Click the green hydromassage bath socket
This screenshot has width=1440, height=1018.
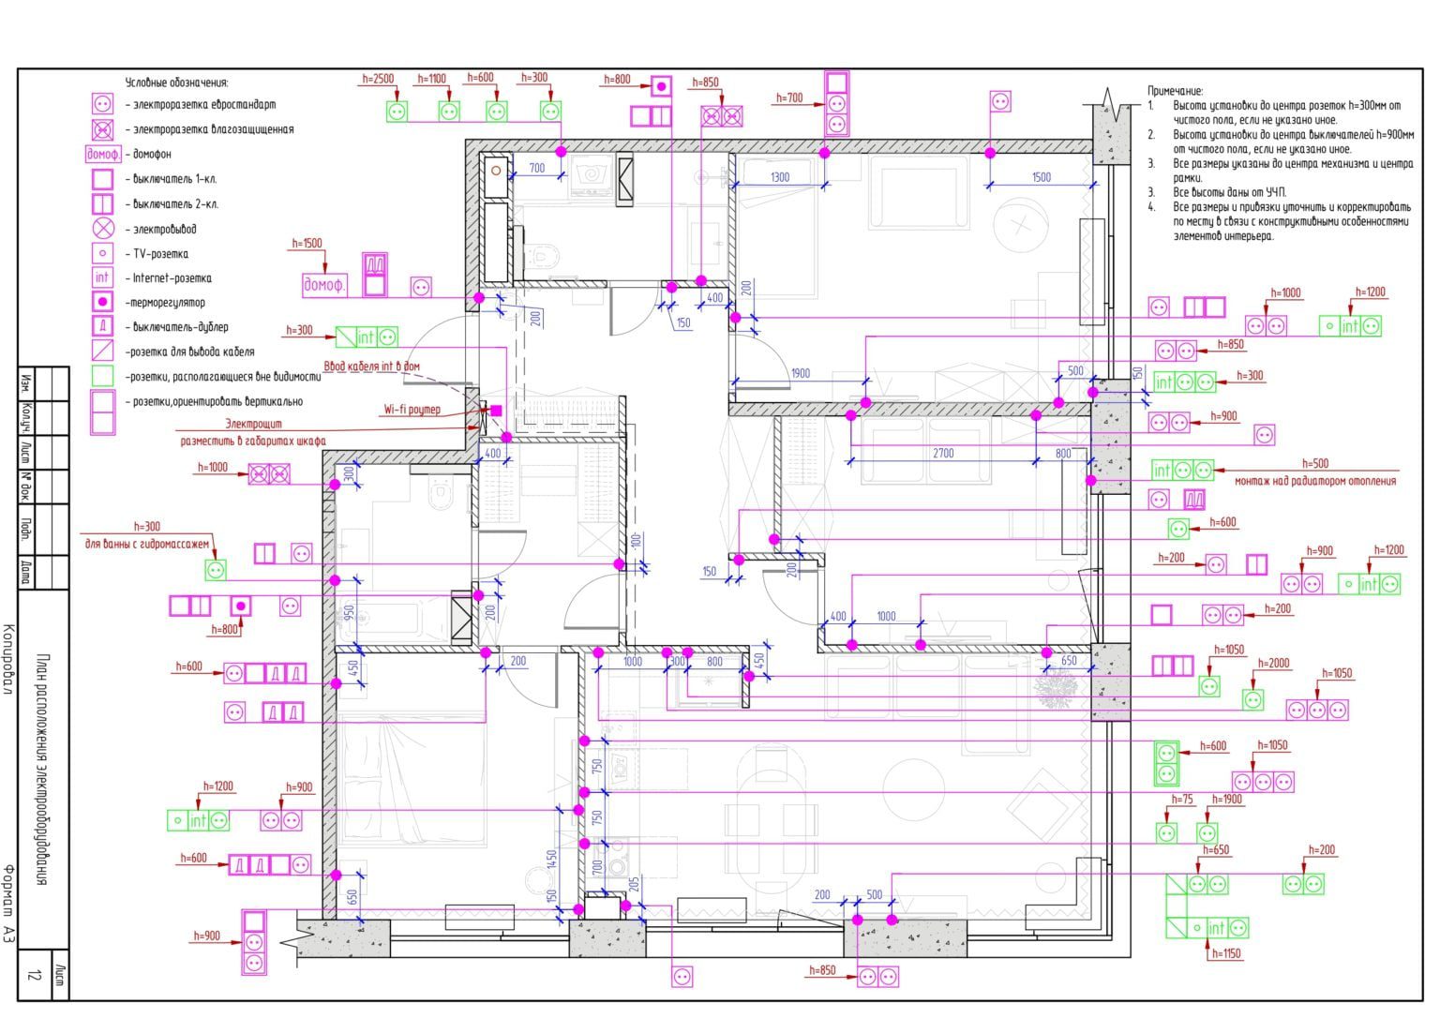coord(216,569)
